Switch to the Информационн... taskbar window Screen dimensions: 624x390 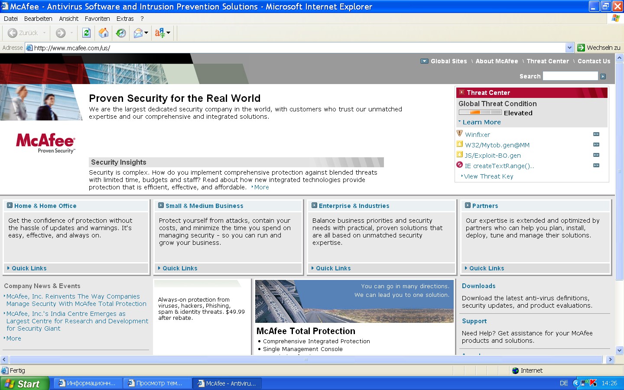[88, 383]
